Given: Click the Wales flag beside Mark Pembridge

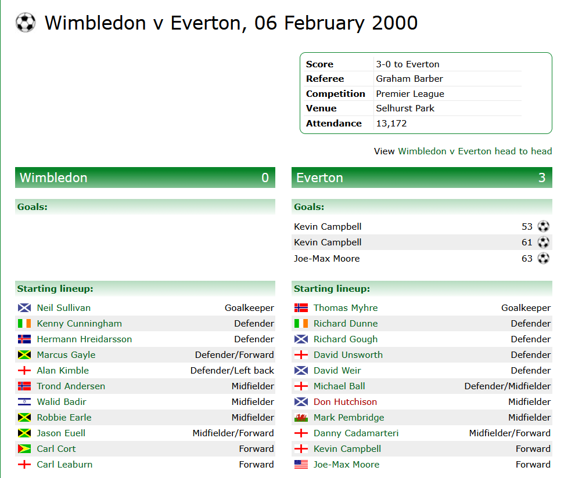Looking at the screenshot, I should (301, 418).
